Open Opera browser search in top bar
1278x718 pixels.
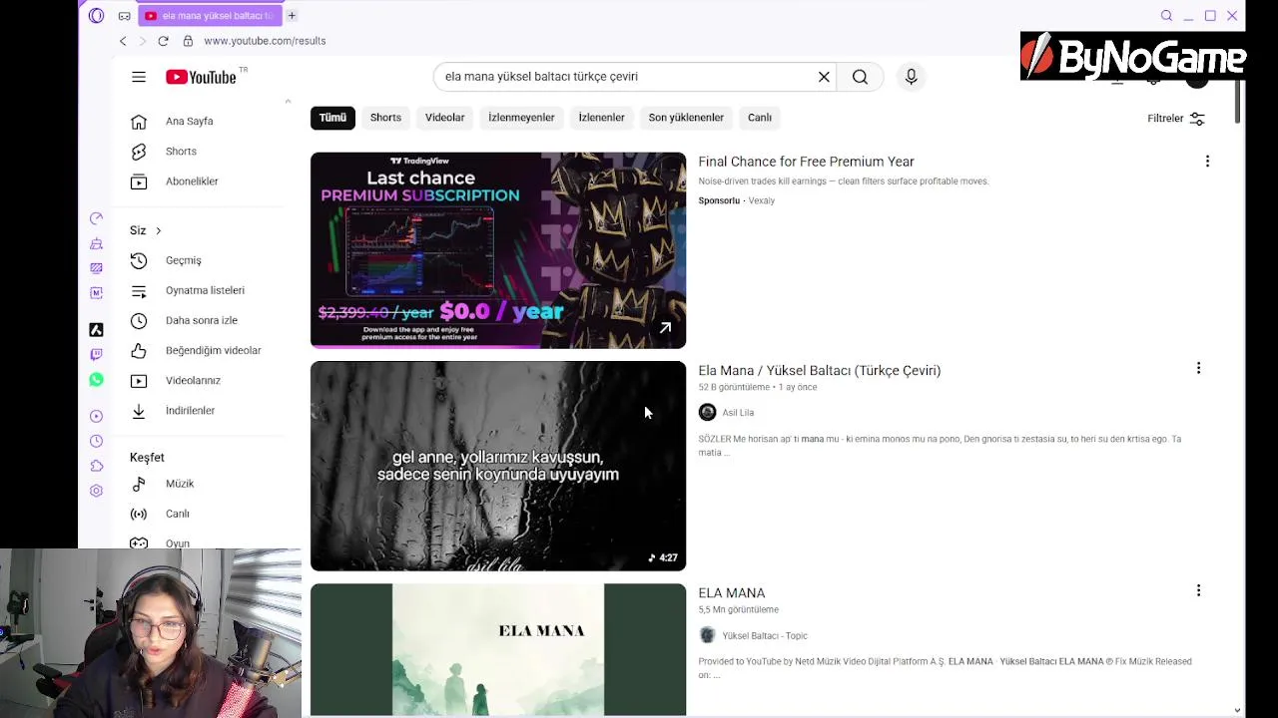[x=1166, y=15]
